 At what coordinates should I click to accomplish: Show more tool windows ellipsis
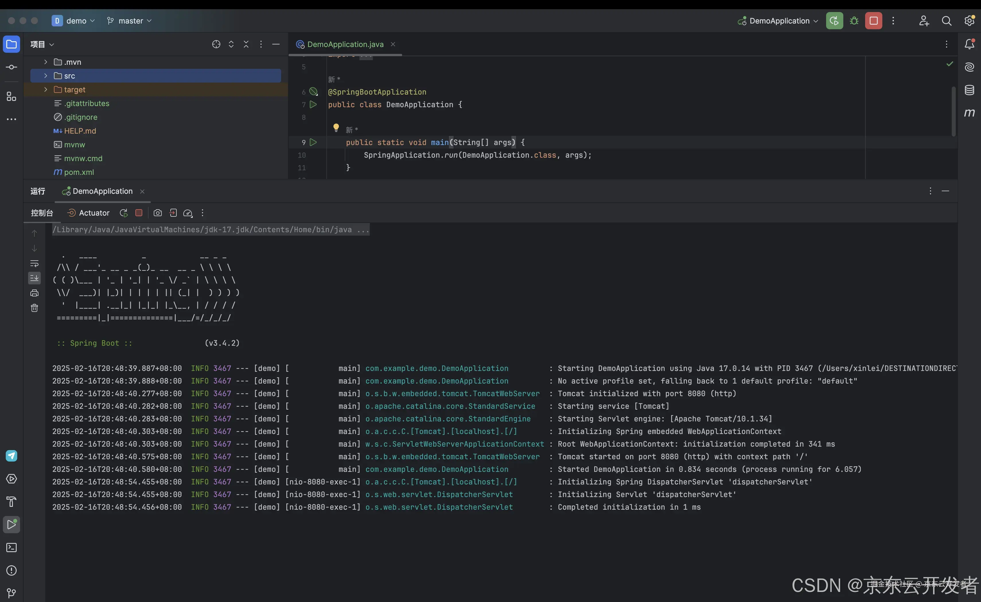coord(11,119)
